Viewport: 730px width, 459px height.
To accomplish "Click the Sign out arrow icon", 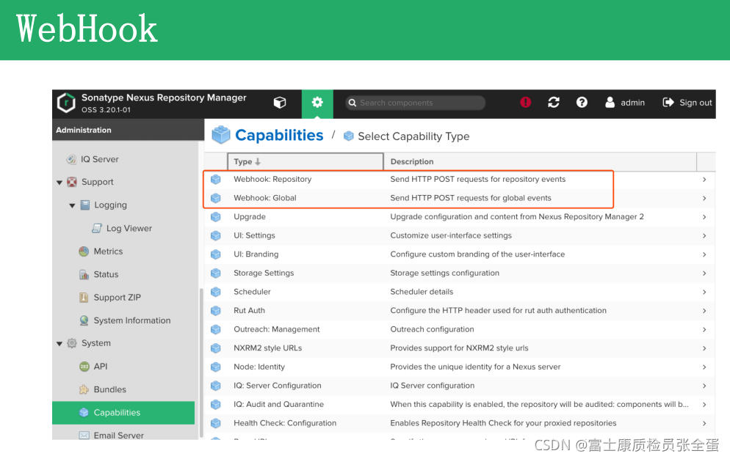I will tap(668, 103).
